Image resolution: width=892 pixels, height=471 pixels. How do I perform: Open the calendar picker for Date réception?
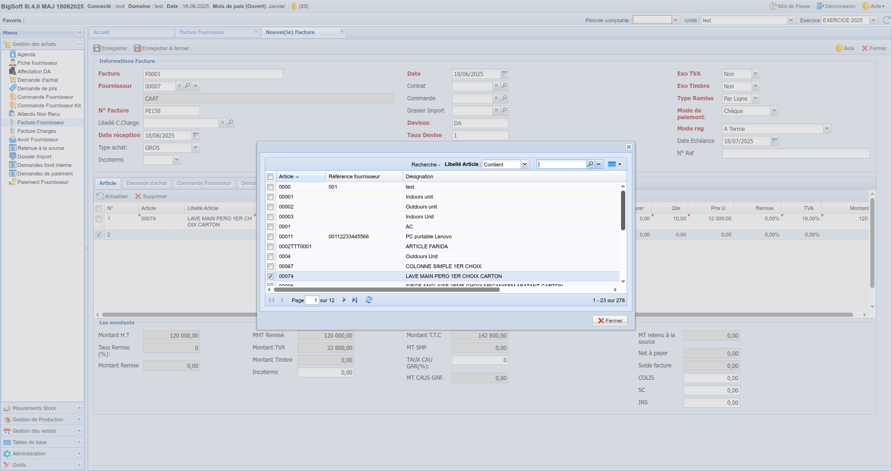(196, 135)
